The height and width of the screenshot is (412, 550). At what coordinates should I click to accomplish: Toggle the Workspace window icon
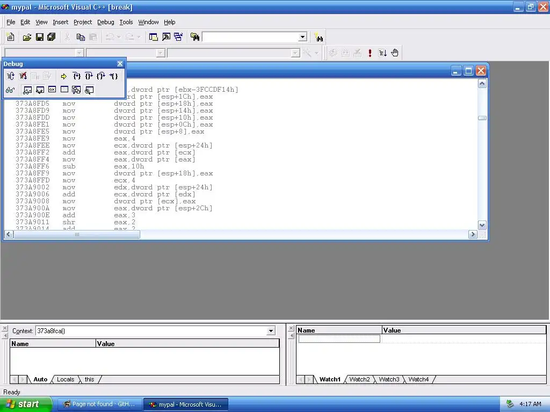point(153,37)
